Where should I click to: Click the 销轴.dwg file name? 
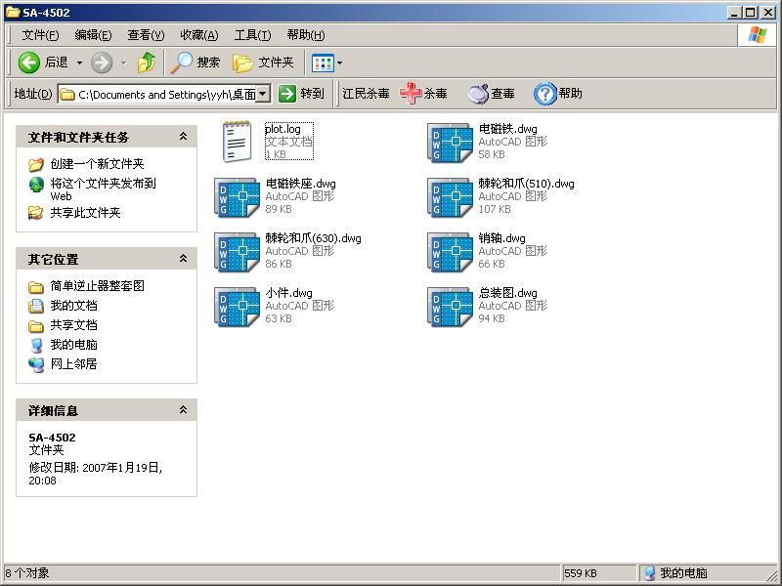pyautogui.click(x=501, y=238)
